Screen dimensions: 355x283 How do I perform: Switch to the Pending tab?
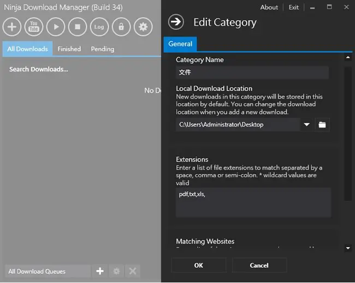(x=103, y=49)
